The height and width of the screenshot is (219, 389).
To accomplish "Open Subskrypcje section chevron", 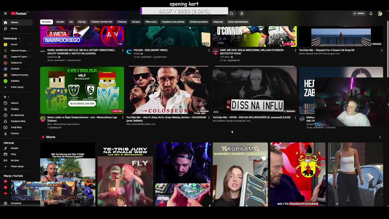I will [19, 39].
